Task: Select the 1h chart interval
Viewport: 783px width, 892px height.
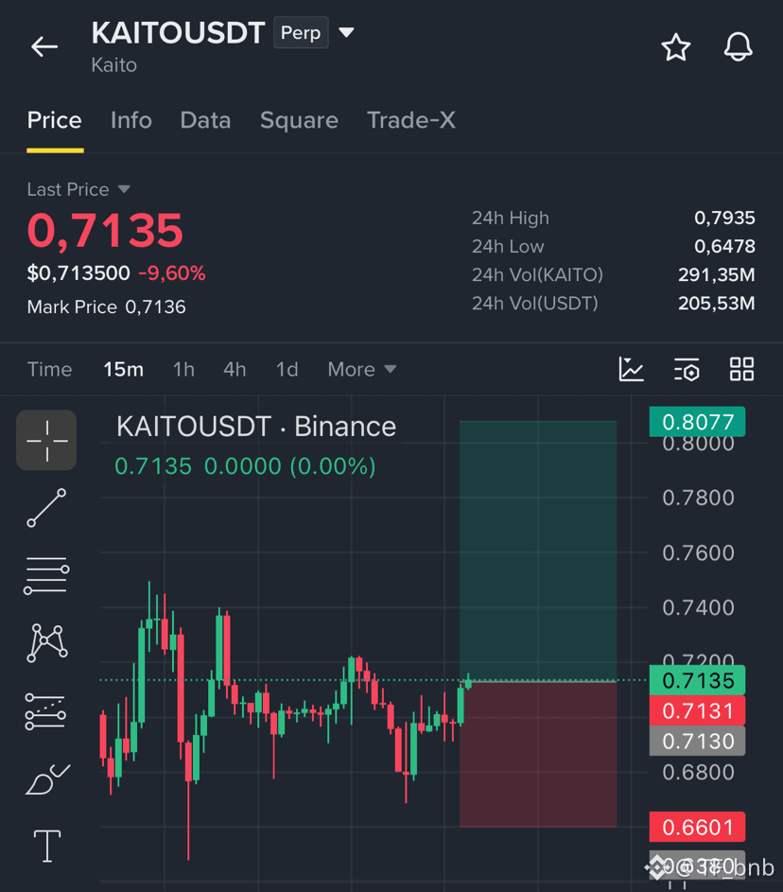Action: tap(183, 370)
